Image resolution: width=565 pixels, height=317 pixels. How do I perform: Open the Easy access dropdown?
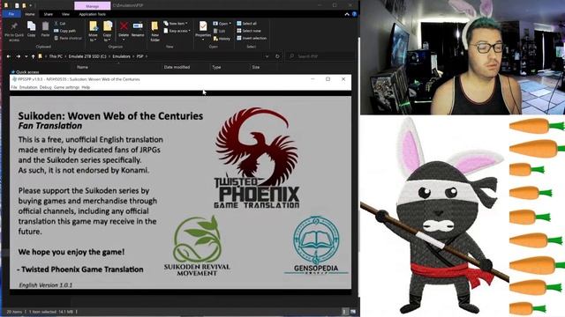177,31
